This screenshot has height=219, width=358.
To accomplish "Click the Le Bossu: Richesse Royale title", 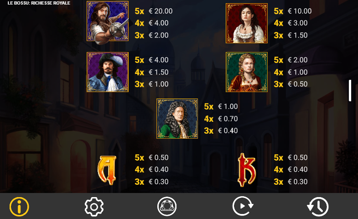I will pos(39,3).
